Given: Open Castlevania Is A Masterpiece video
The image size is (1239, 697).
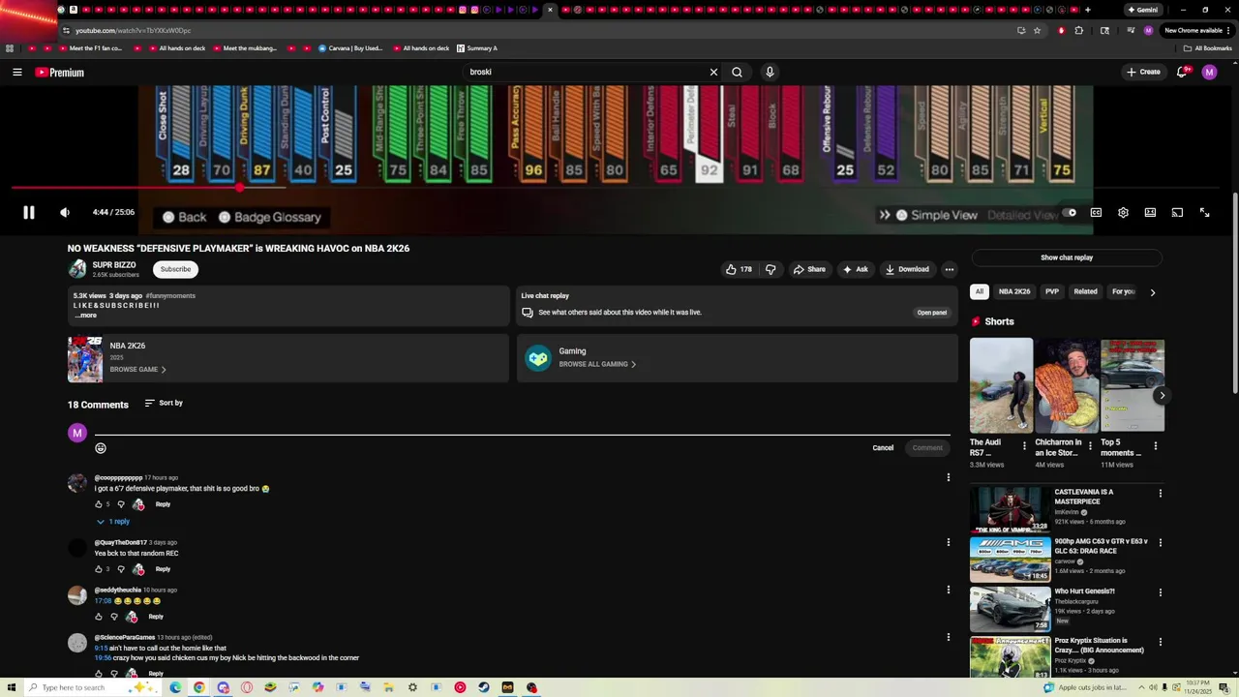Looking at the screenshot, I should tap(1011, 510).
